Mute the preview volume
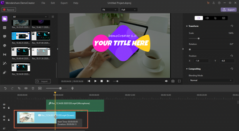The height and width of the screenshot is (131, 239). [166, 81]
